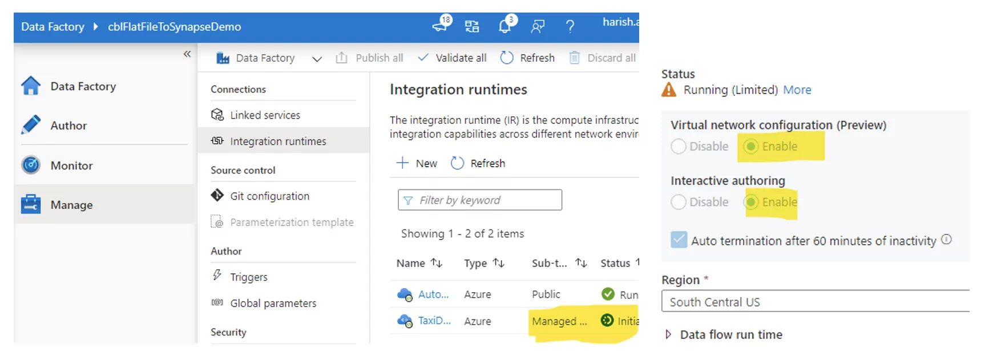Click New integration runtime button
The image size is (993, 364).
[417, 163]
